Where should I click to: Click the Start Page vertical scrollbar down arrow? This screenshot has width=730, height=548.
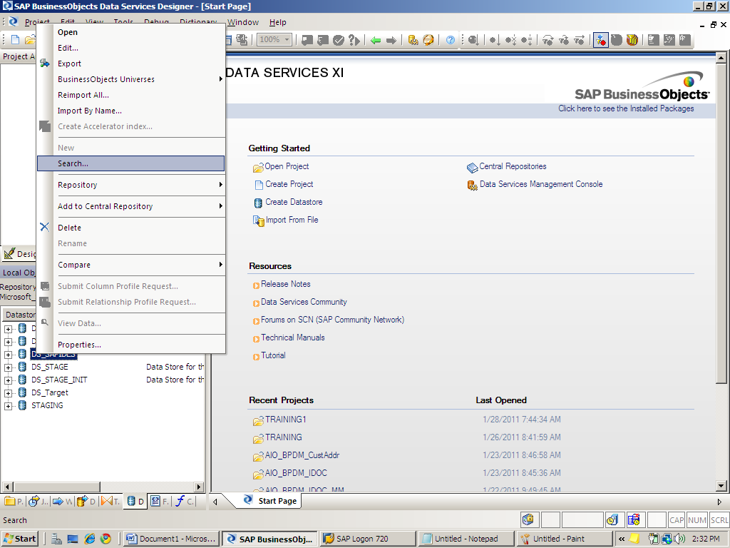pos(721,486)
